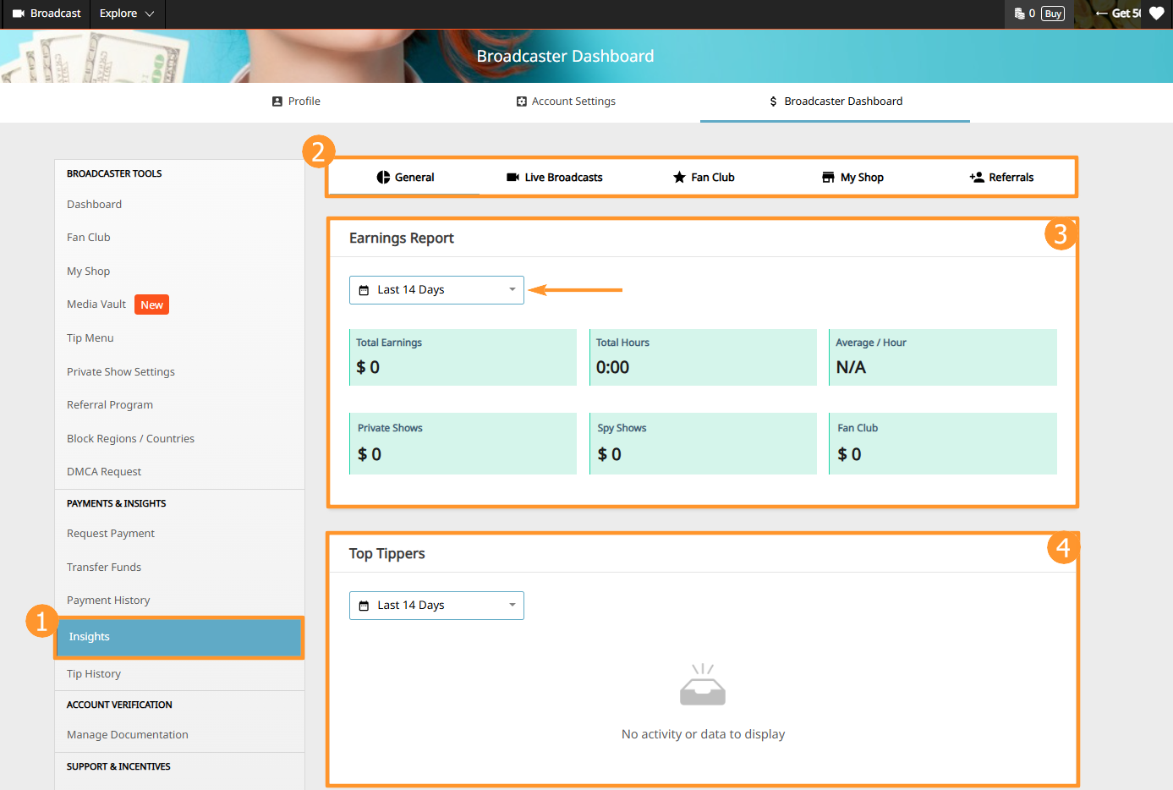This screenshot has width=1173, height=790.
Task: Click the Profile person icon
Action: 277,101
